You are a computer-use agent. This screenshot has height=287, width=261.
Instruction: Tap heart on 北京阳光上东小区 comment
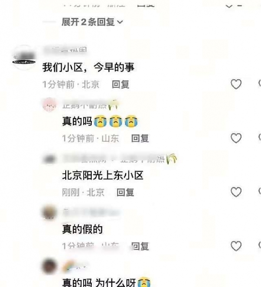click(236, 192)
